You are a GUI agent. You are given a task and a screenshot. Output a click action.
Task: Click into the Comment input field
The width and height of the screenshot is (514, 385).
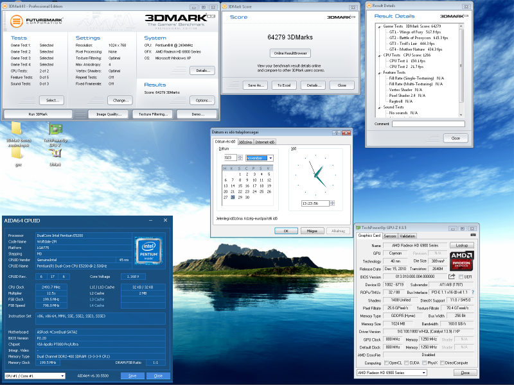pyautogui.click(x=429, y=124)
